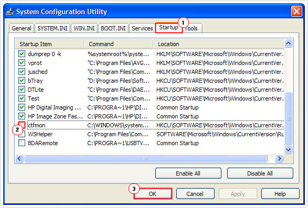The height and width of the screenshot is (208, 308).
Task: Click the "C:\Program Files\DAE... command cell
Action: [x=119, y=90]
